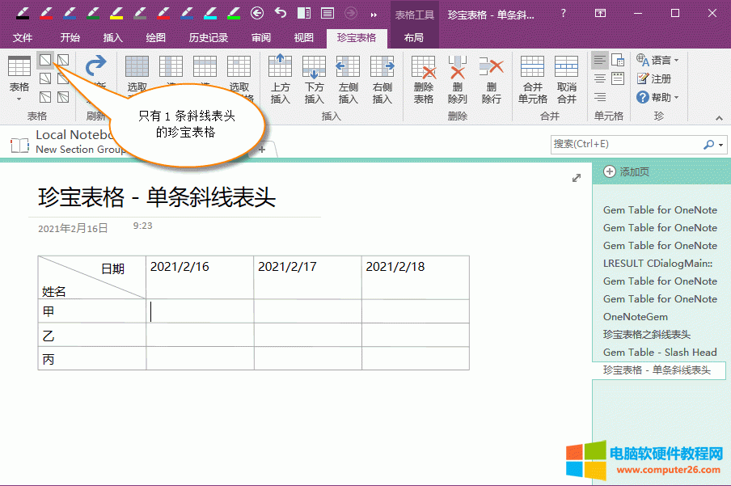Expand the 帮助 help dropdown
Screen dimensions: 731x486
coord(657,97)
